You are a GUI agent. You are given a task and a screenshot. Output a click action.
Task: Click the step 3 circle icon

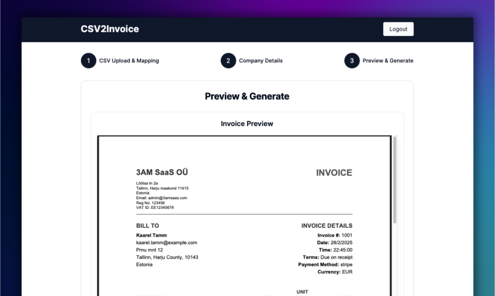coord(352,61)
